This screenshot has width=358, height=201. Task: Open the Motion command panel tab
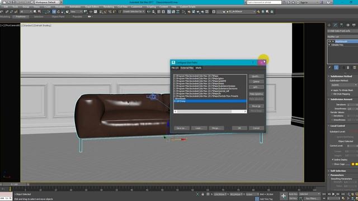click(x=347, y=25)
